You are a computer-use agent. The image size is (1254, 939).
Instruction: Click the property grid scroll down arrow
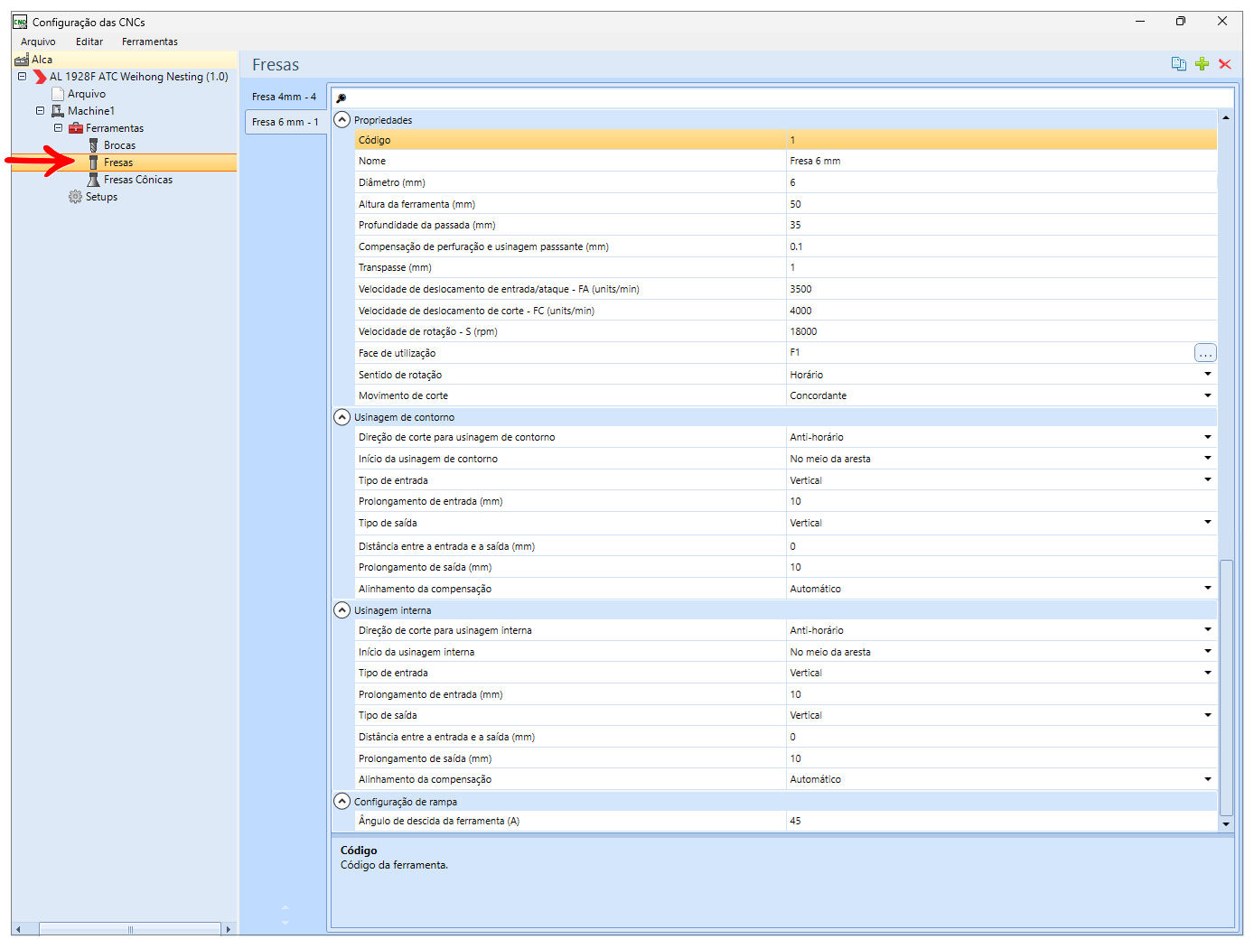coord(1226,823)
